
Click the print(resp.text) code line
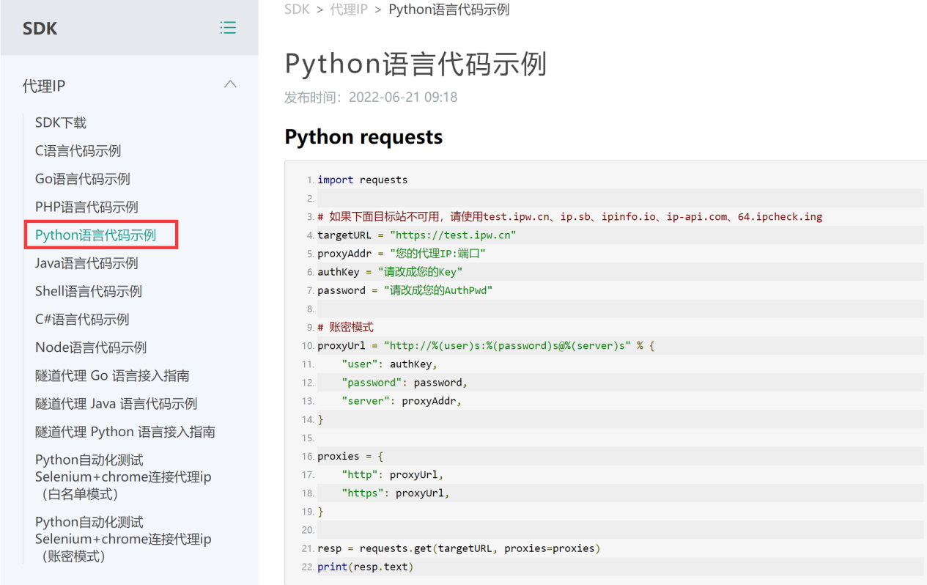(x=365, y=567)
